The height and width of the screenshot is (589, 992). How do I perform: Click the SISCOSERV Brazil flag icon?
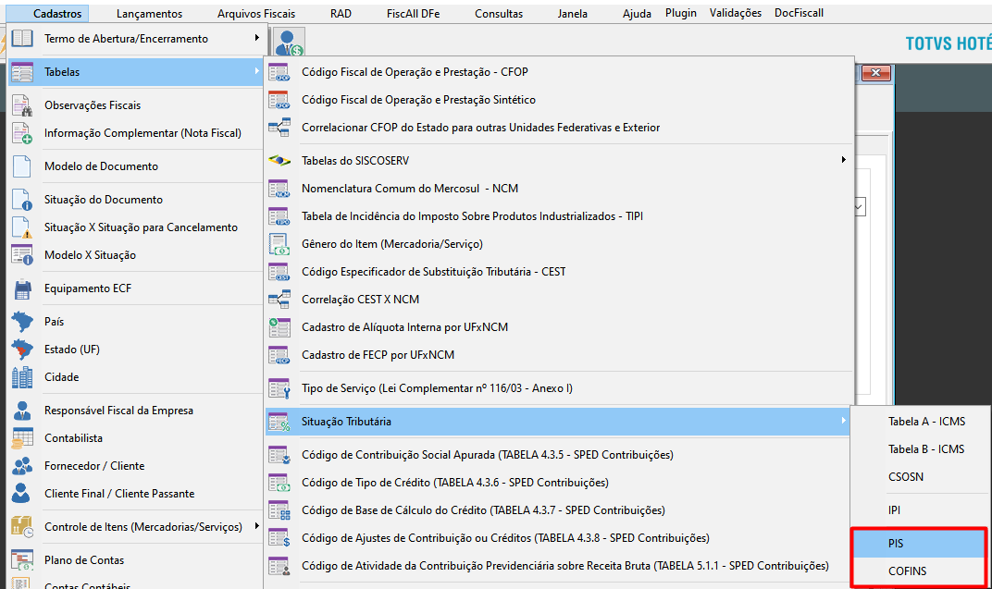click(279, 161)
